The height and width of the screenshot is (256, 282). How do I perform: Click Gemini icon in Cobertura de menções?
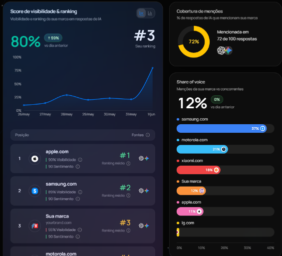(229, 50)
